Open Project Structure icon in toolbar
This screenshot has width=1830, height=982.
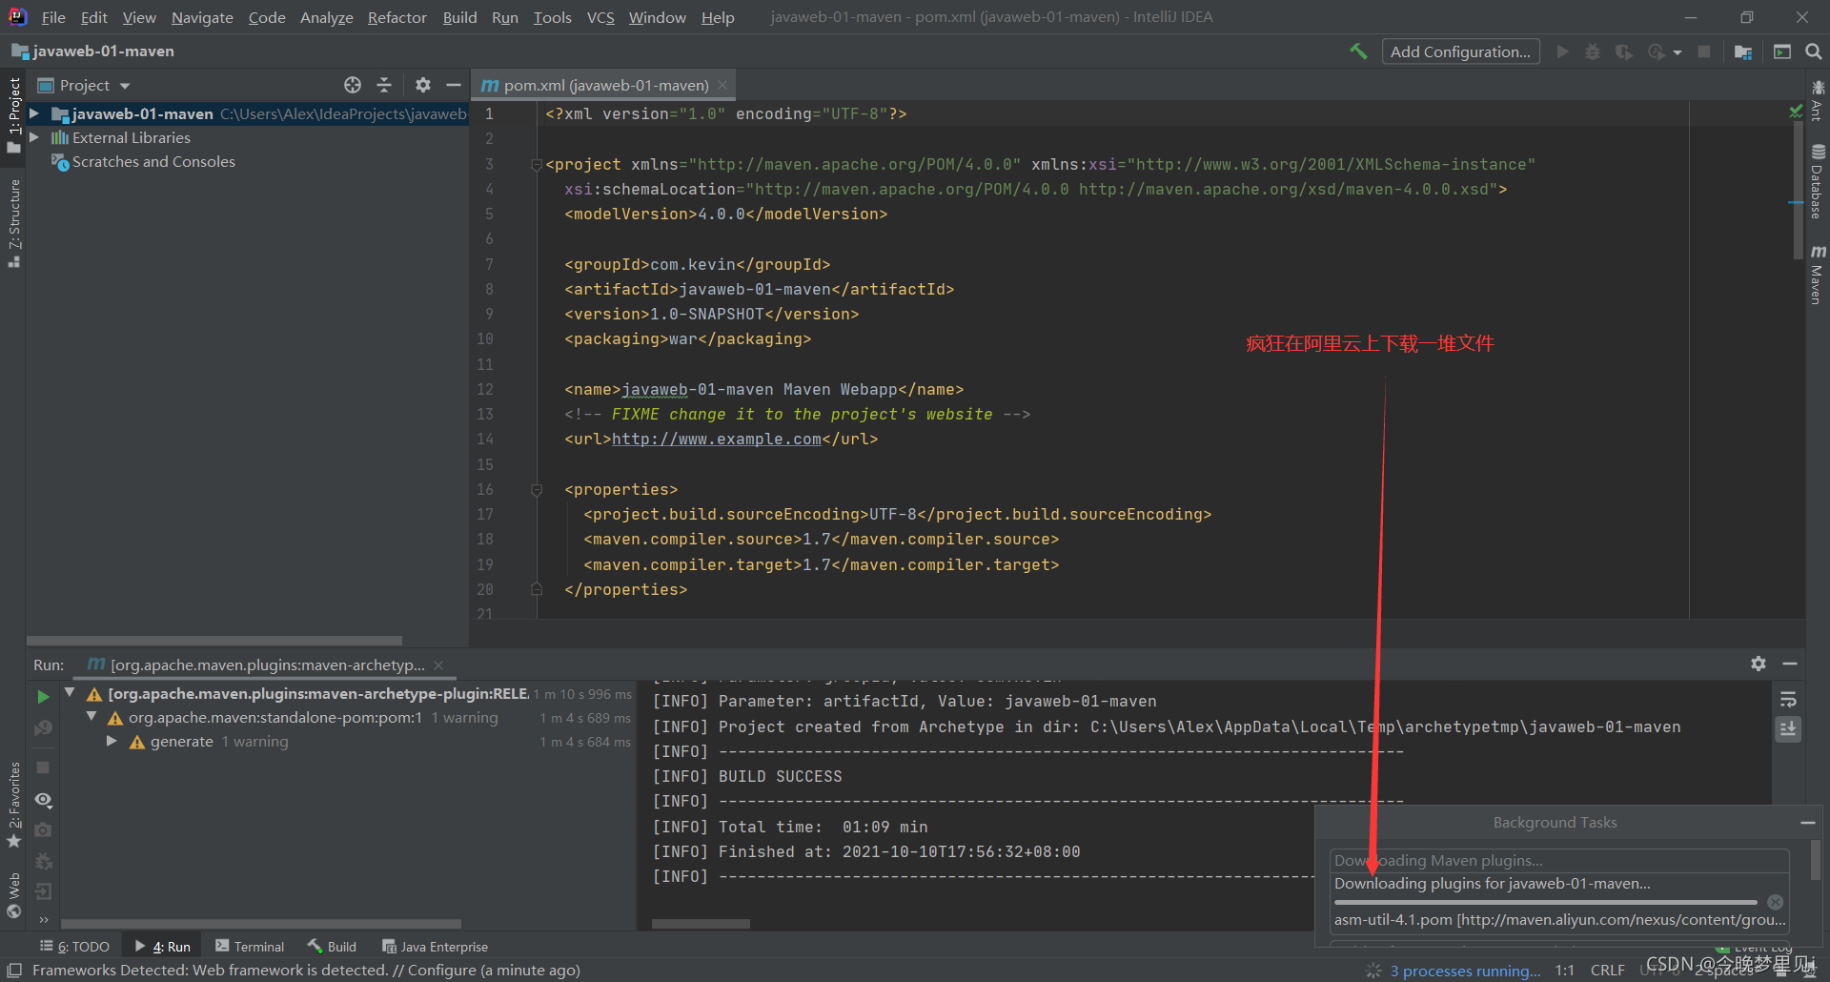(x=1743, y=51)
